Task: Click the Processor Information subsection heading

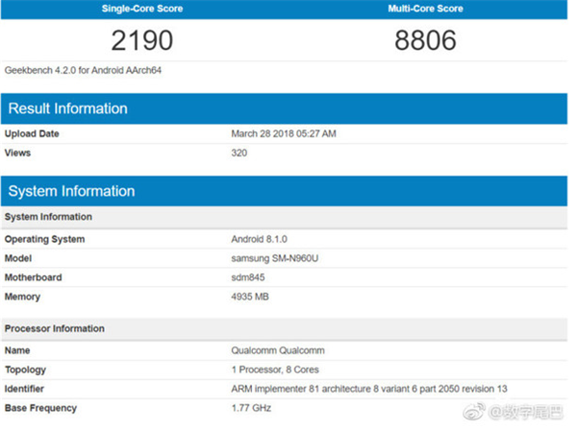Action: pos(55,328)
